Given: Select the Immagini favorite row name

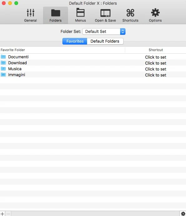Looking at the screenshot, I should coord(17,75).
